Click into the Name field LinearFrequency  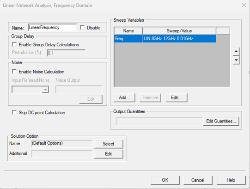pos(52,27)
